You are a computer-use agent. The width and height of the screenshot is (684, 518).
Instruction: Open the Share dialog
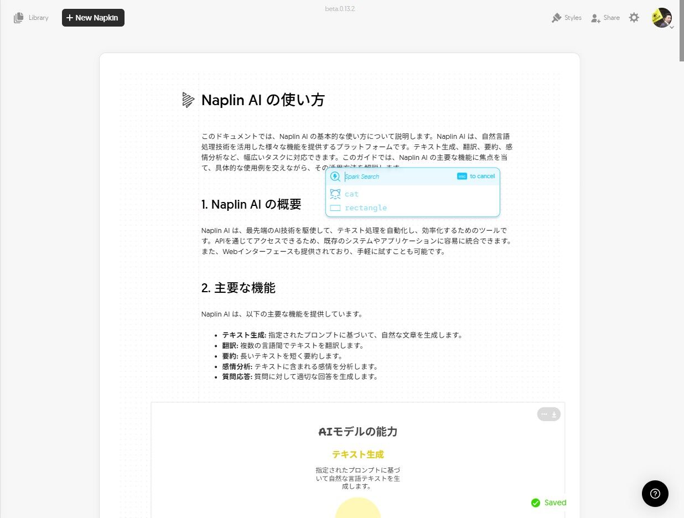[605, 18]
